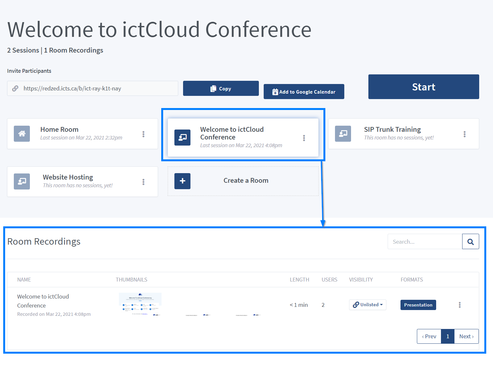Select the SIP Trunk Training title
Viewport: 493px width, 370px height.
(392, 130)
